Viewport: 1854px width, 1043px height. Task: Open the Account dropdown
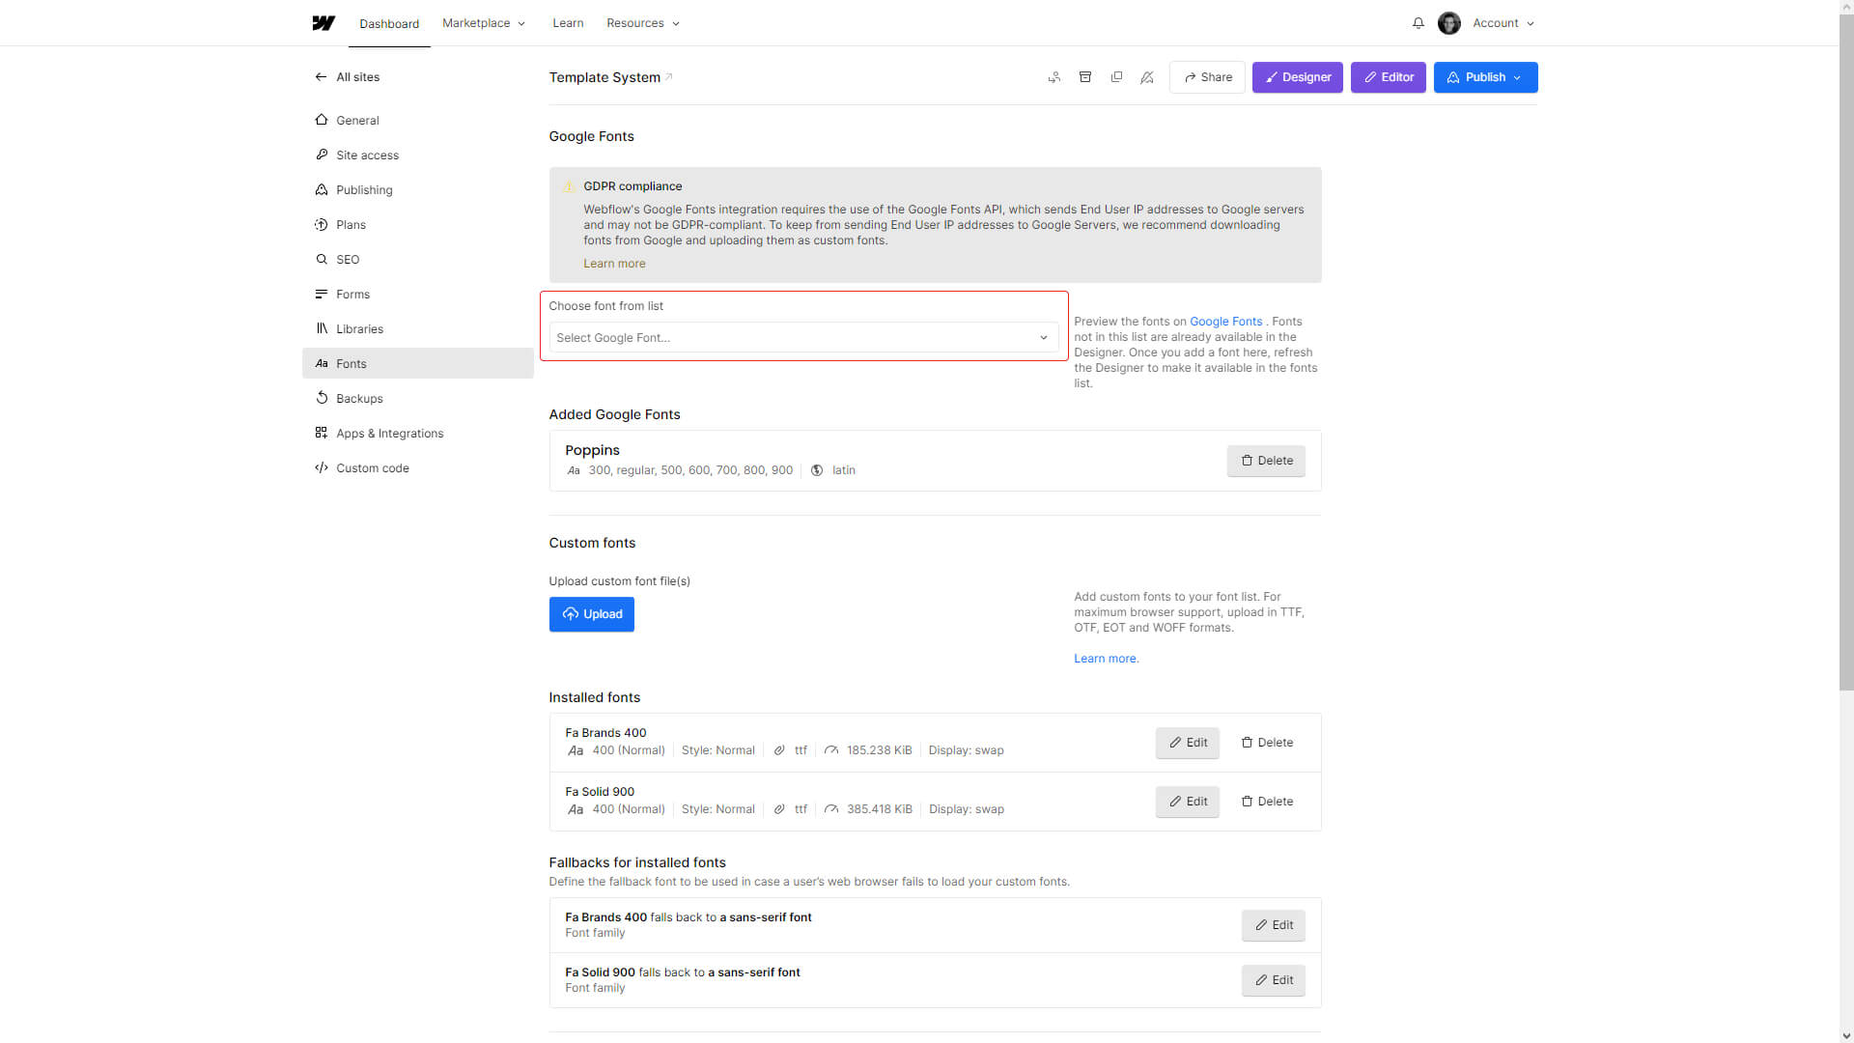click(1503, 23)
